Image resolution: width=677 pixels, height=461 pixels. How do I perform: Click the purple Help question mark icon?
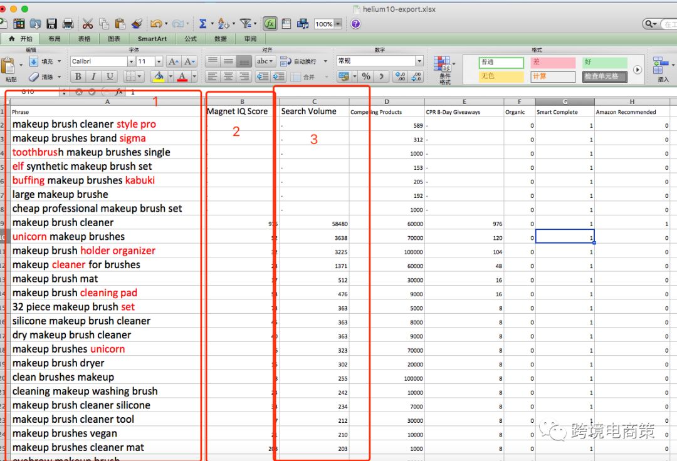(355, 24)
